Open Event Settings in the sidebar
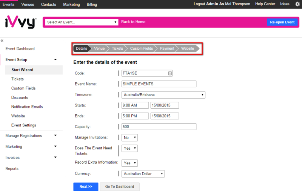 24,125
